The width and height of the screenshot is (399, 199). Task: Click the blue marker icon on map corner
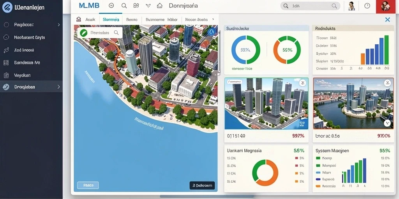tap(211, 32)
